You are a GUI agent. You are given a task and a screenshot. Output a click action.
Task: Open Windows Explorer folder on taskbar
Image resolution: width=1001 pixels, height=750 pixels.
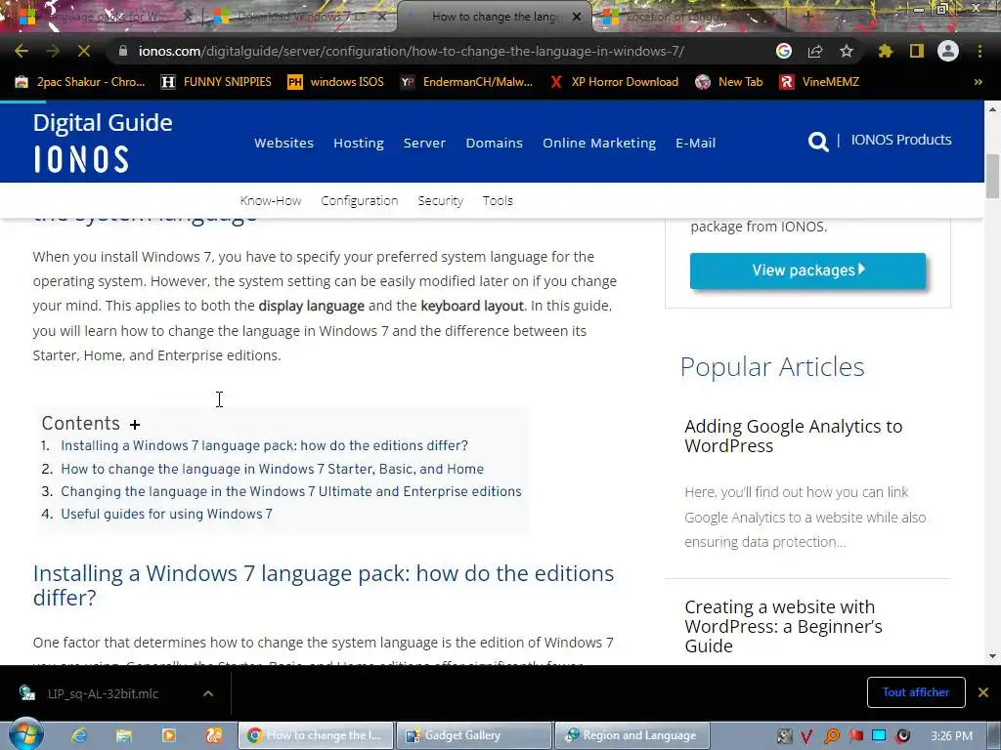point(124,735)
